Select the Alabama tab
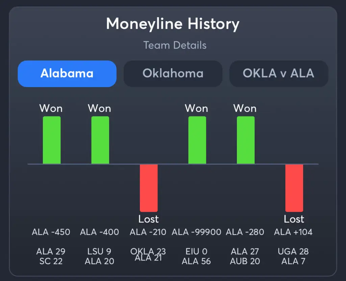 pyautogui.click(x=67, y=74)
